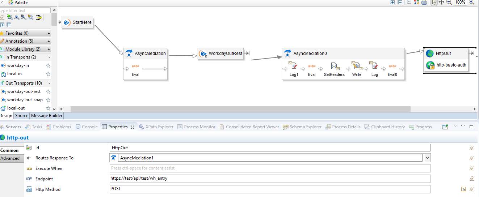This screenshot has height=197, width=479.
Task: Click the print diagram icon
Action: 424,2
